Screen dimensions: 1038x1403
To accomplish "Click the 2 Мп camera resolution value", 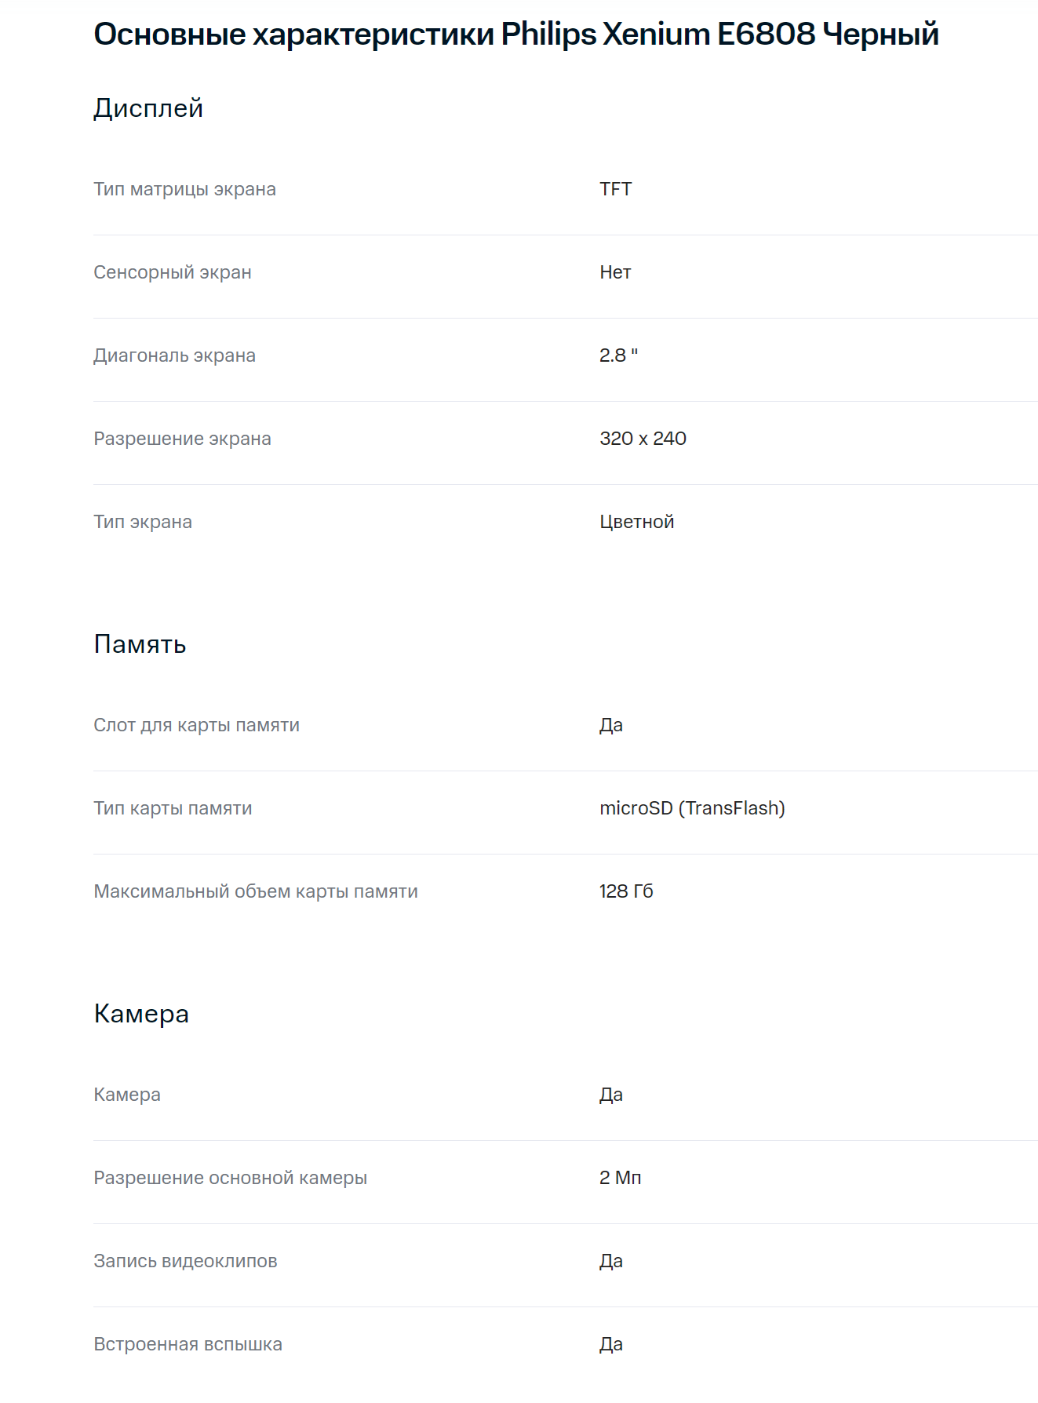I will coord(620,1178).
